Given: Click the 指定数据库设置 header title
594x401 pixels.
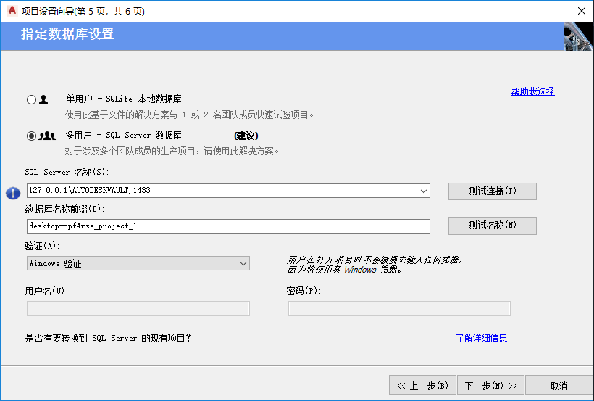Looking at the screenshot, I should pyautogui.click(x=67, y=34).
